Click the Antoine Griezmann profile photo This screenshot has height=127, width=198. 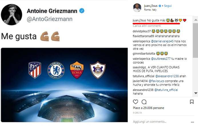tap(11, 14)
